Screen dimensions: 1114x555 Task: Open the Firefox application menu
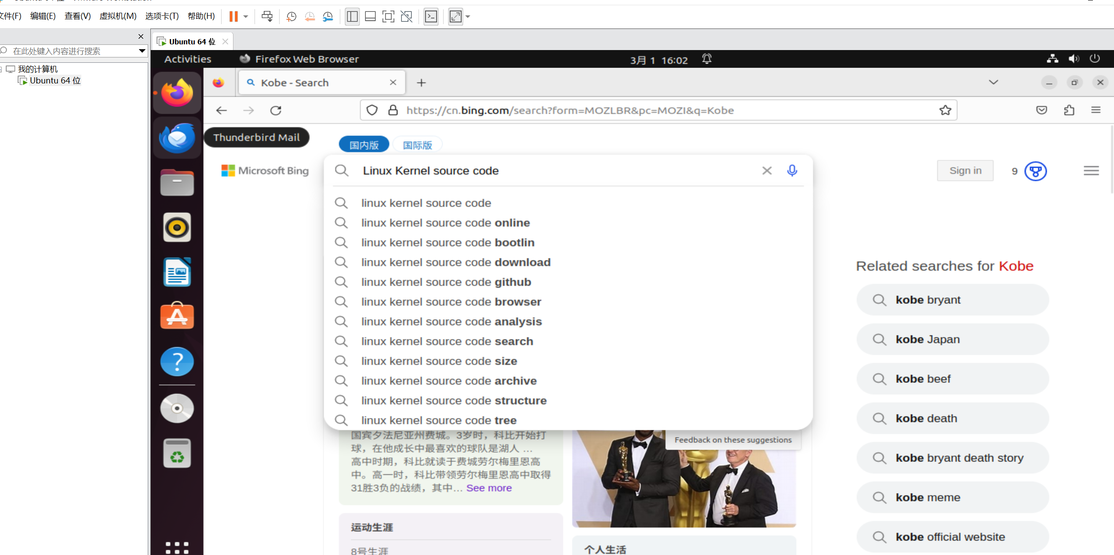click(1096, 110)
